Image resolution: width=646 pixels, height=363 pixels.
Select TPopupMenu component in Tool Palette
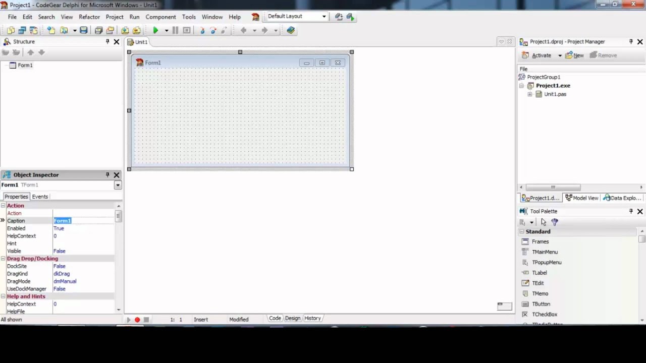coord(547,262)
